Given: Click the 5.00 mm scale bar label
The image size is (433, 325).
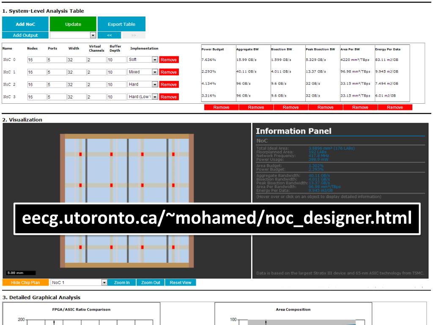Looking at the screenshot, I should click(x=16, y=273).
